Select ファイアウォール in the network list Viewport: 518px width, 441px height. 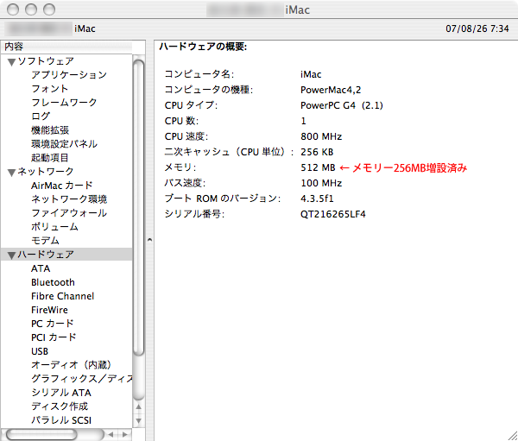69,213
